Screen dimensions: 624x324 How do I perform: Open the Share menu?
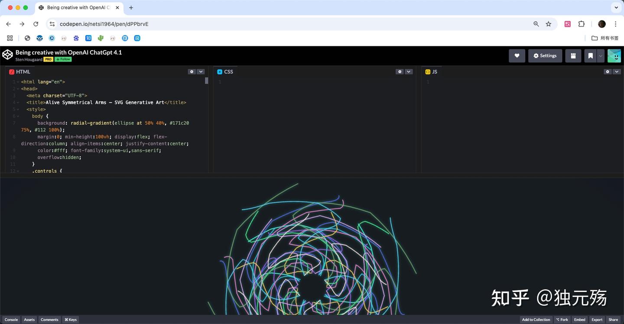[x=613, y=320]
